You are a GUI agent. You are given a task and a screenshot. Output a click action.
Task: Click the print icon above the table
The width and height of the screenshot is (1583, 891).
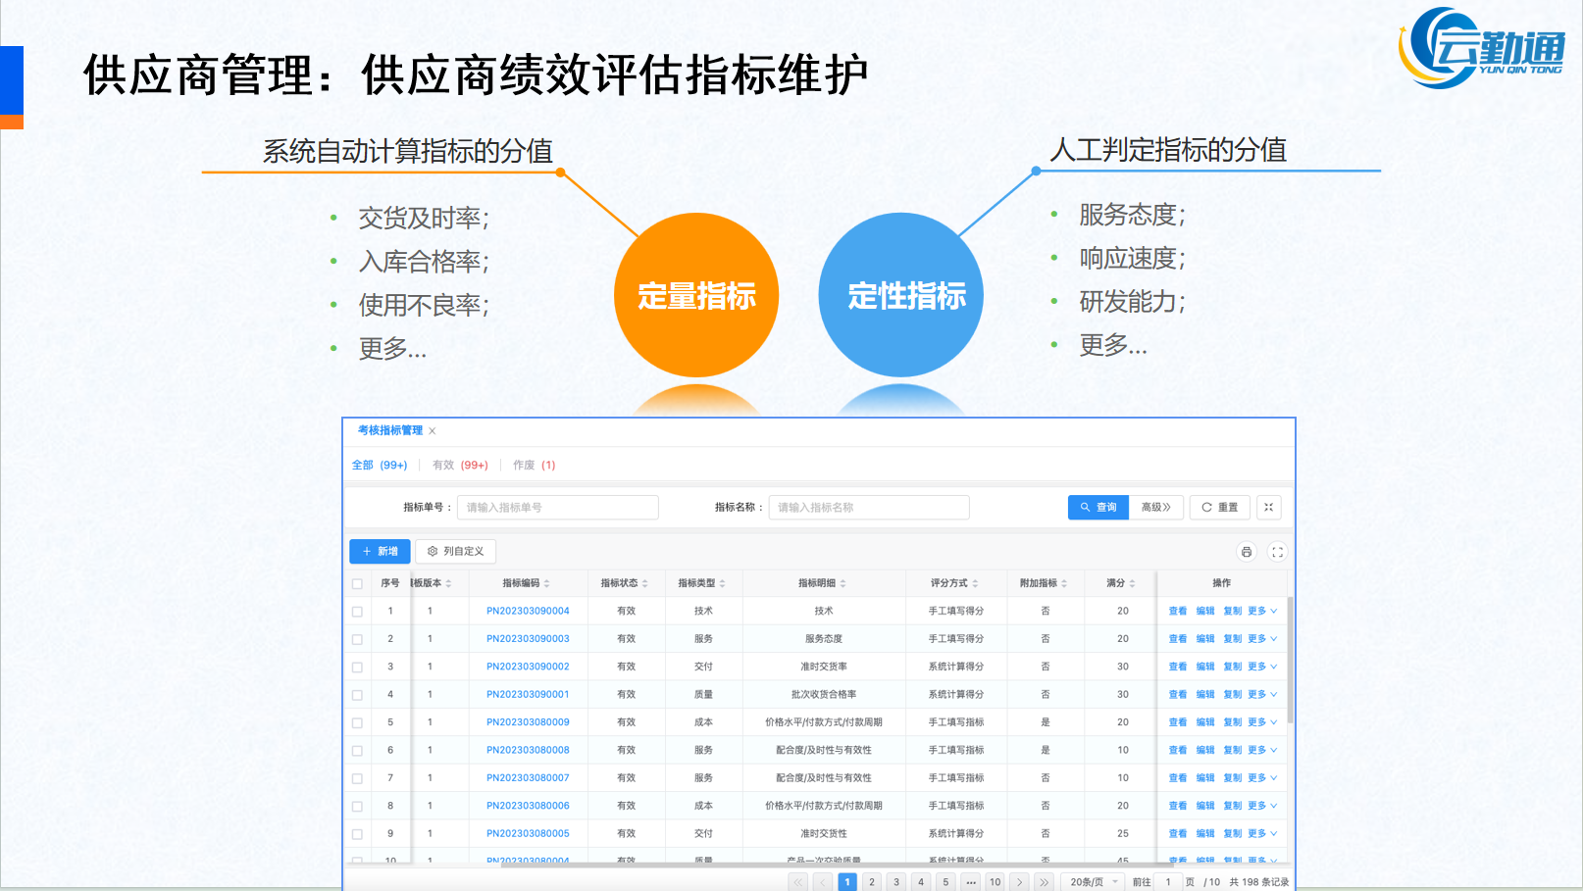(x=1246, y=552)
